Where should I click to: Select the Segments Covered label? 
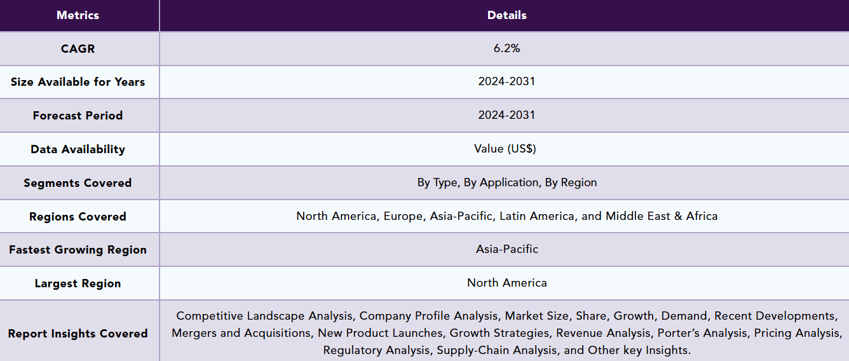pos(78,183)
